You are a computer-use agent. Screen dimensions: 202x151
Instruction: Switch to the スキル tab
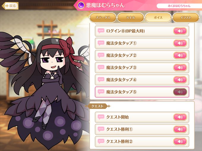[x=130, y=17]
